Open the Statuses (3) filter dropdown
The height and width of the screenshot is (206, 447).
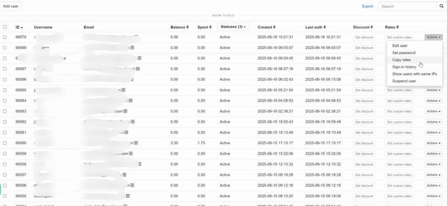[x=233, y=27]
